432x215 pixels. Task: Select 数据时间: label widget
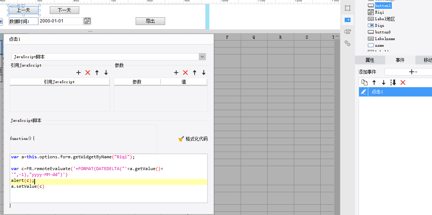pyautogui.click(x=24, y=21)
